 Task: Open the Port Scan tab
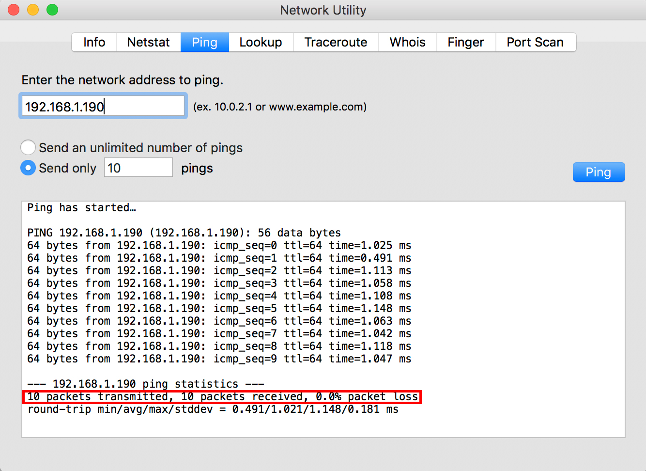(x=535, y=42)
